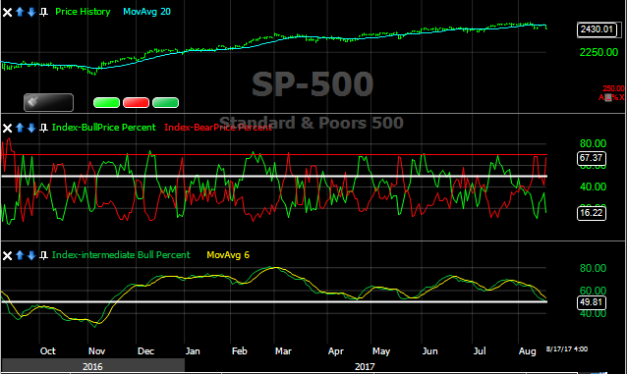The image size is (627, 374).
Task: Select the A scale mode
Action: point(601,97)
